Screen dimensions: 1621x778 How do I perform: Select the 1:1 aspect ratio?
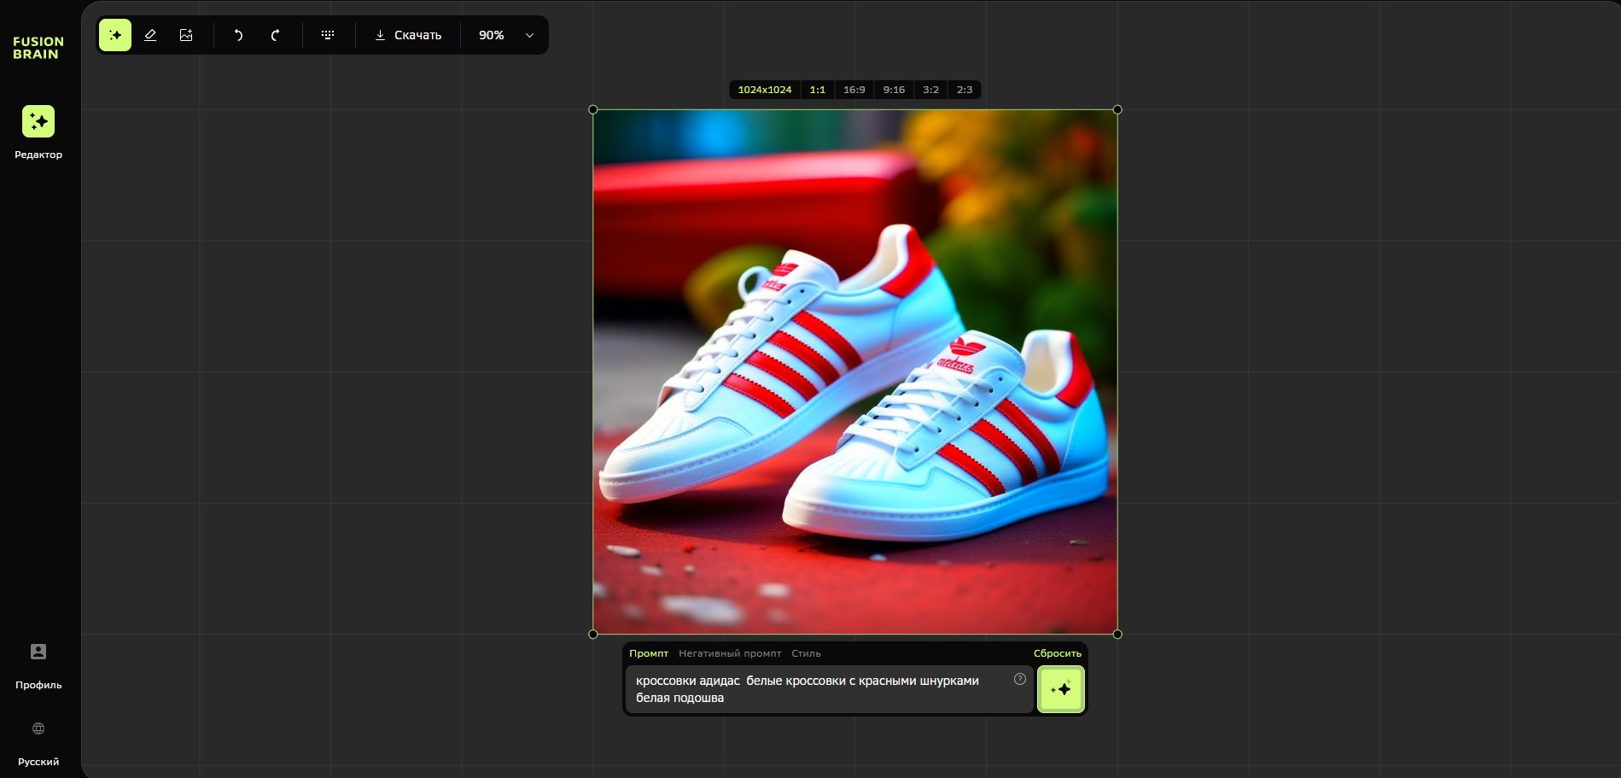click(x=817, y=90)
